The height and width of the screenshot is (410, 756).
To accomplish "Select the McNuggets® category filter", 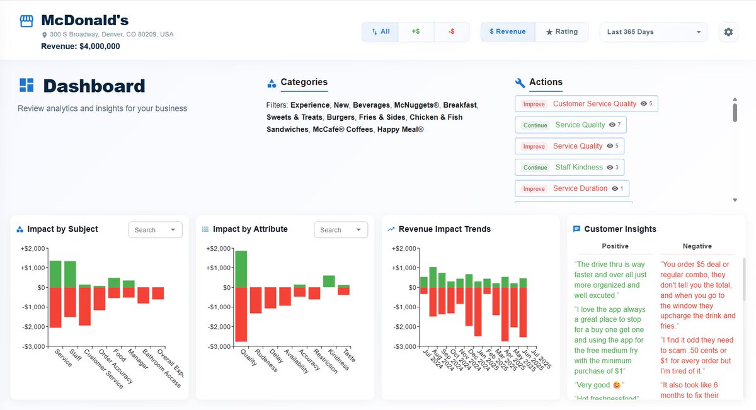I will [x=416, y=105].
